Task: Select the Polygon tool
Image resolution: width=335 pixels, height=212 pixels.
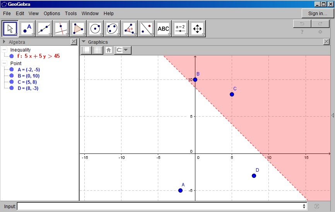Action: click(78, 28)
